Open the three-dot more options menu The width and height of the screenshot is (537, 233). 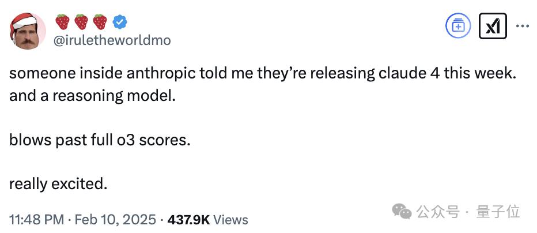point(522,26)
